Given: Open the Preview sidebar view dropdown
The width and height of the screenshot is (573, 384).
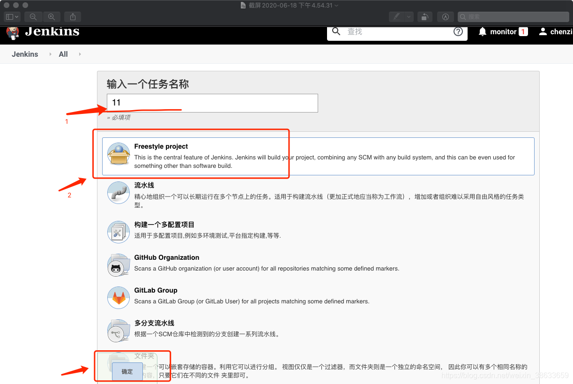Looking at the screenshot, I should pos(12,16).
